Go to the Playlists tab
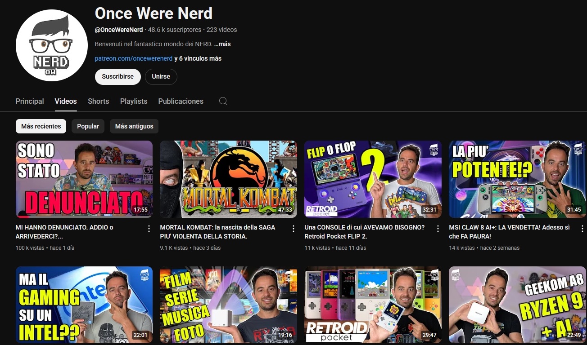The height and width of the screenshot is (345, 587). coord(134,101)
